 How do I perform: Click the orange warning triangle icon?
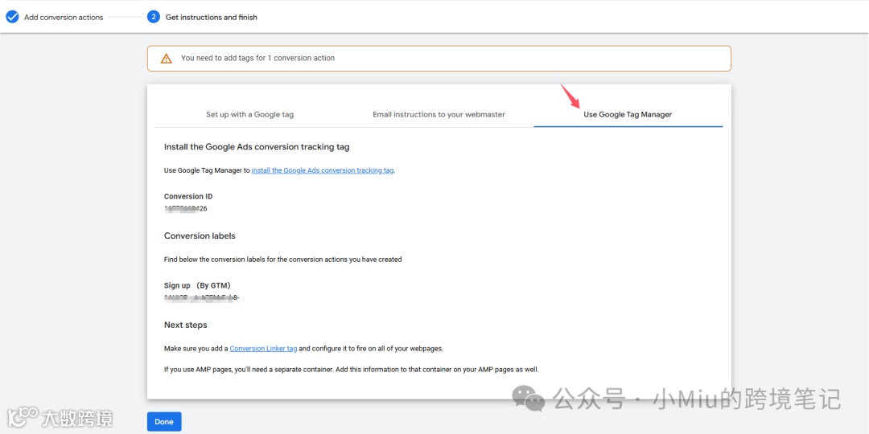(x=167, y=58)
